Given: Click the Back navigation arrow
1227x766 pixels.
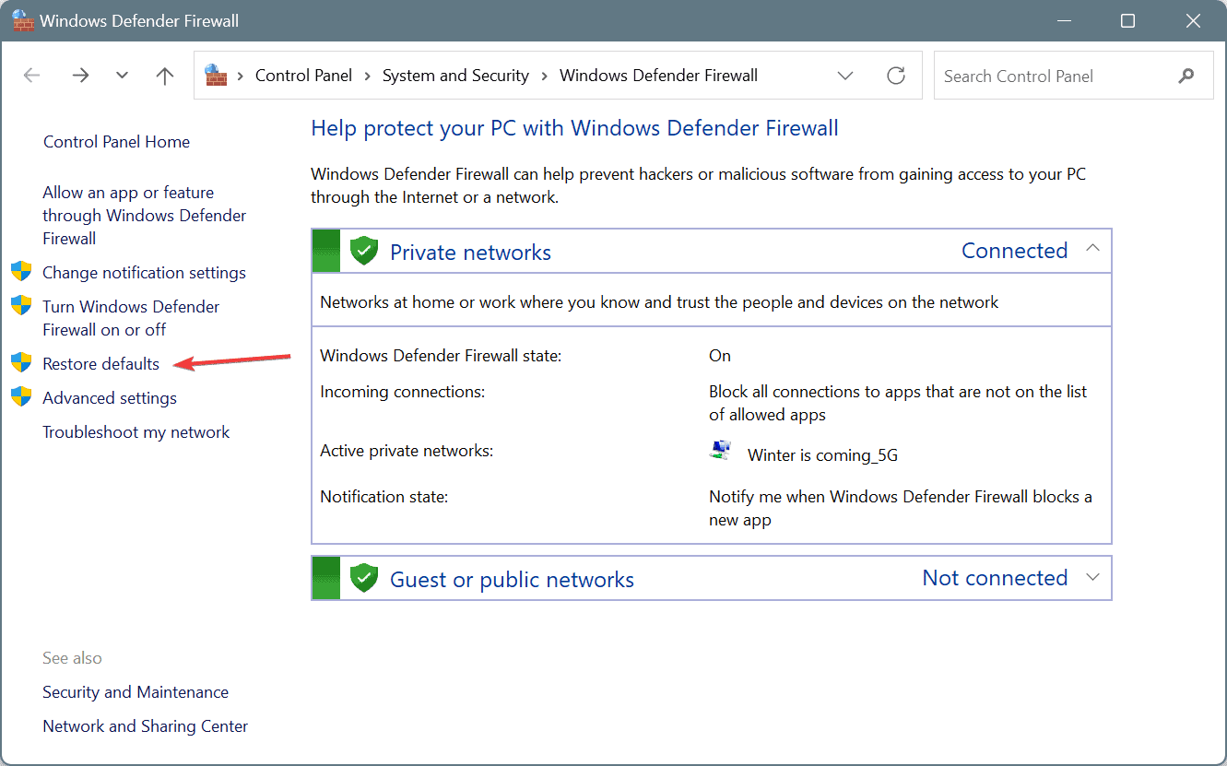Looking at the screenshot, I should pos(32,76).
